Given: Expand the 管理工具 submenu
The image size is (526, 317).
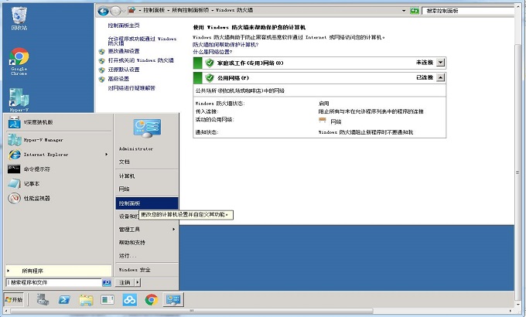Looking at the screenshot, I should 145,230.
